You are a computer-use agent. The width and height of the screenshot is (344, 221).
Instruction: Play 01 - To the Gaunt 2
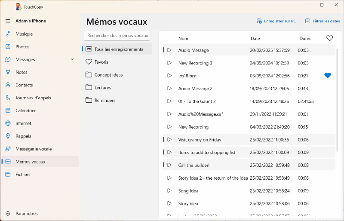click(x=169, y=101)
